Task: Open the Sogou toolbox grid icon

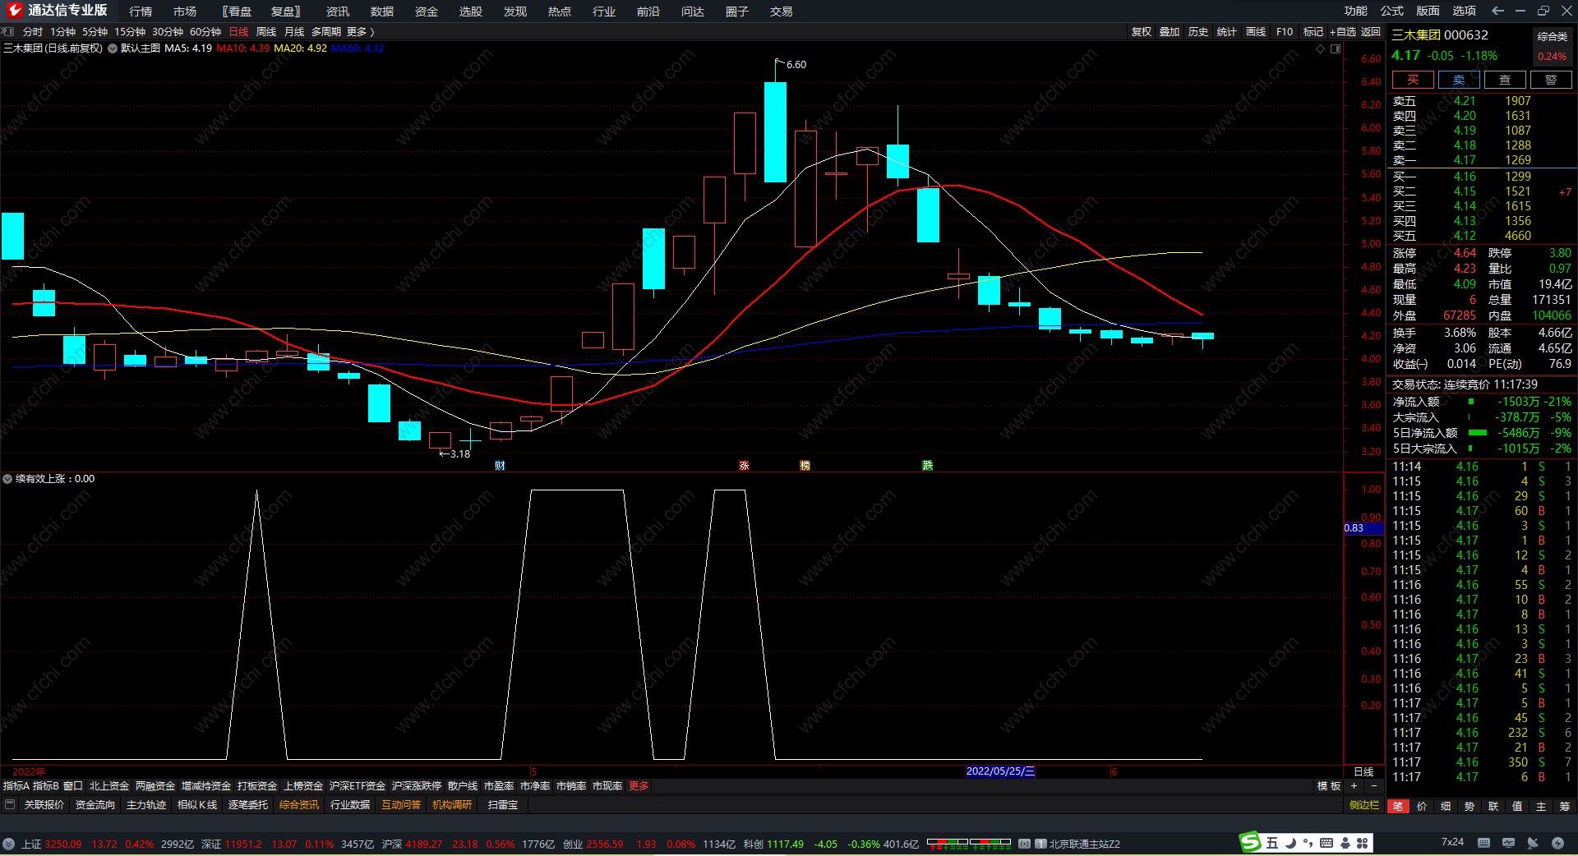Action: click(x=1363, y=843)
